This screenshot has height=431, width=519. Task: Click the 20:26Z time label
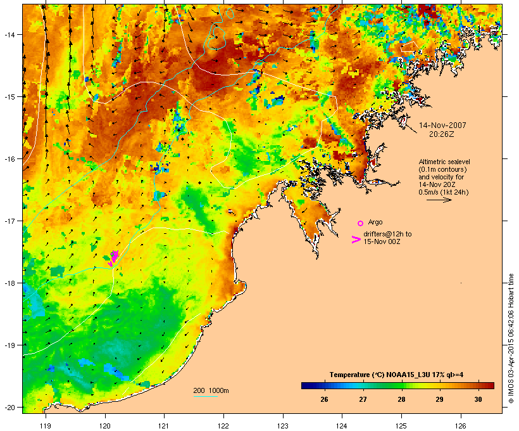442,134
